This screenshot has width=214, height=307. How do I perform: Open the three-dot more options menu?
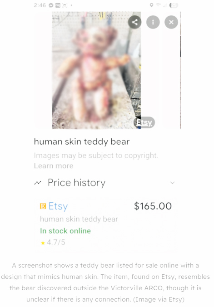click(153, 22)
